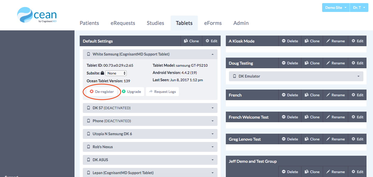This screenshot has height=177, width=373.
Task: Open the Subsite dropdown
Action: (x=116, y=73)
